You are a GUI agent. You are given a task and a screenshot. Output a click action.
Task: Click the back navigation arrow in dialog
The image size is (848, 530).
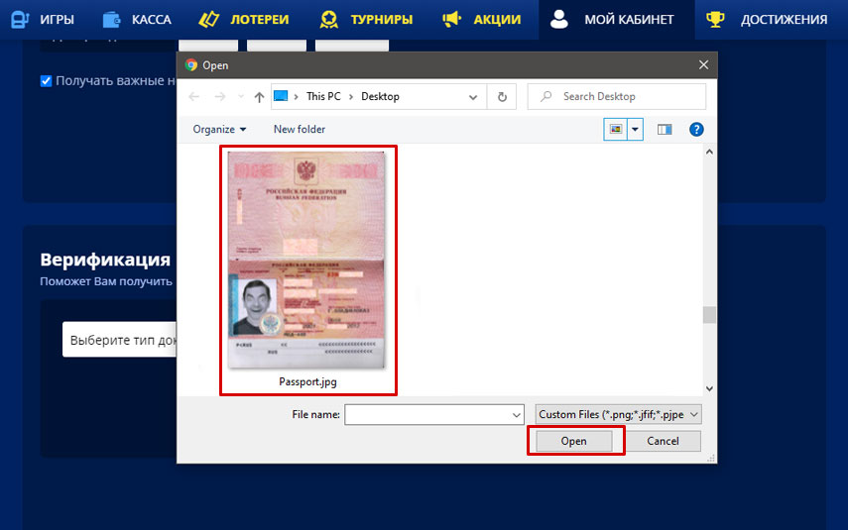193,97
